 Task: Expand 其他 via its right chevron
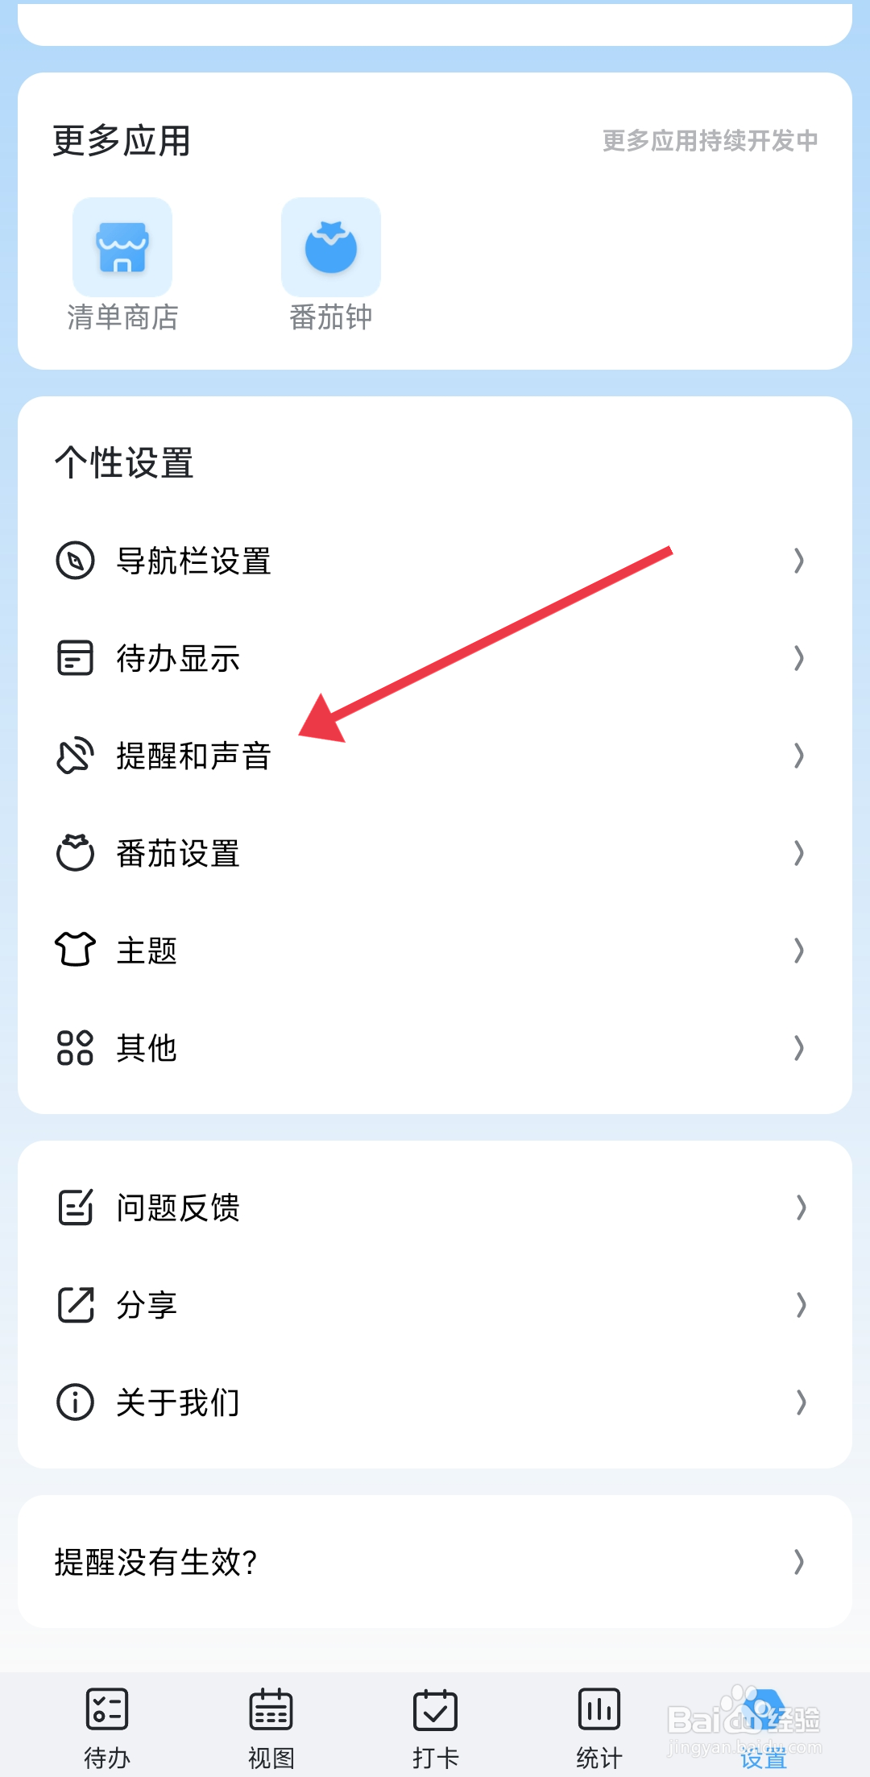(x=799, y=1048)
